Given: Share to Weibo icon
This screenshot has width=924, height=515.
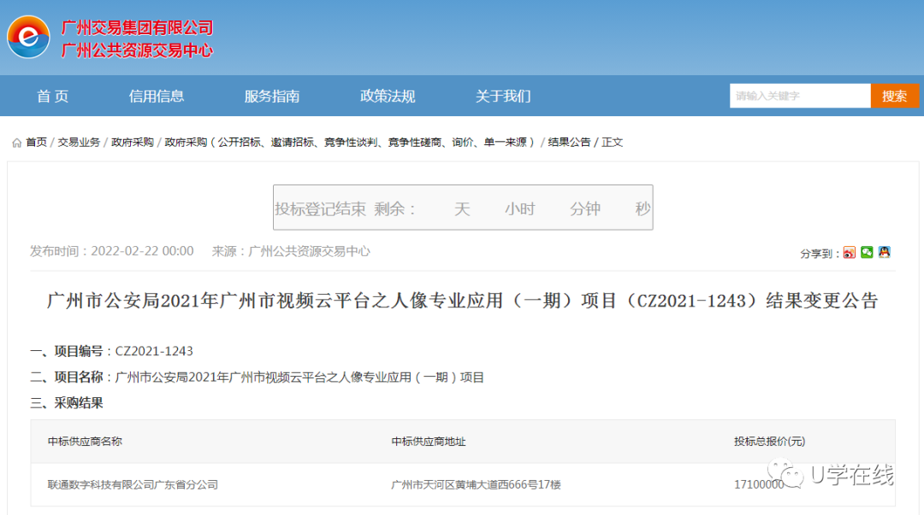Looking at the screenshot, I should point(849,253).
